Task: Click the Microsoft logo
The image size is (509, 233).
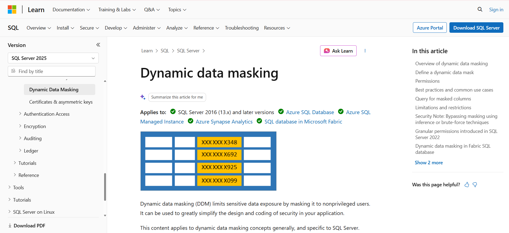Action: [x=12, y=10]
